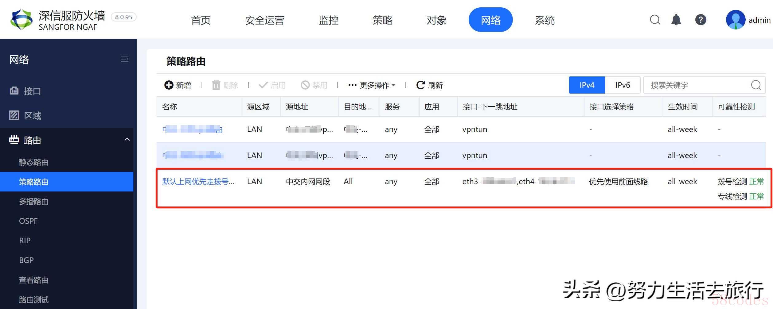Switch to the IPv6 toggle
The image size is (773, 309).
click(623, 85)
